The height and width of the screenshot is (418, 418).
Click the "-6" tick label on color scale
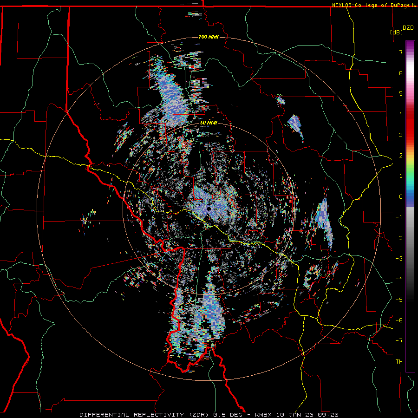click(x=399, y=320)
